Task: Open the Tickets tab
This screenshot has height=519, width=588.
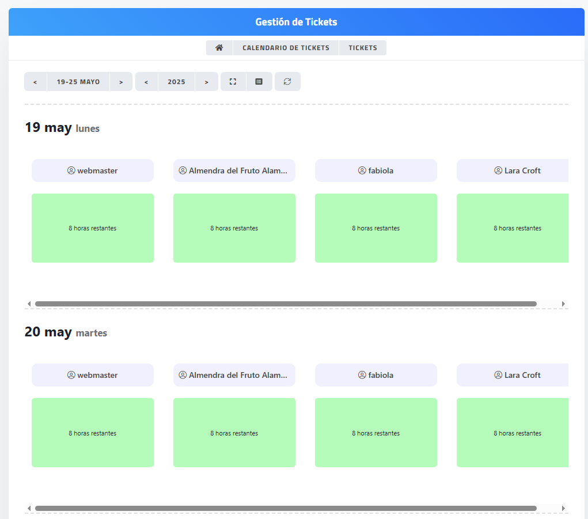Action: tap(363, 48)
